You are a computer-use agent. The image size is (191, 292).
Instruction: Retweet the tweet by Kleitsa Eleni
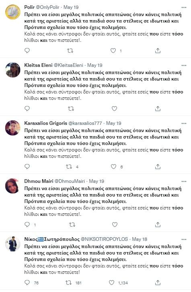click(71, 109)
